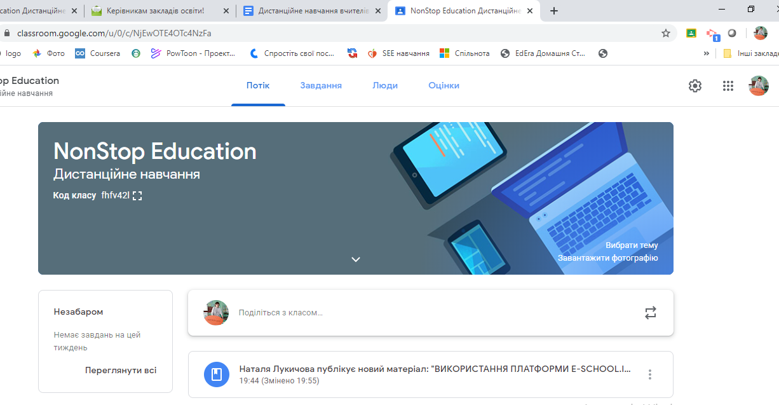The height and width of the screenshot is (405, 779).
Task: Open EdEra Домашня Ст... bookmark
Action: point(543,53)
